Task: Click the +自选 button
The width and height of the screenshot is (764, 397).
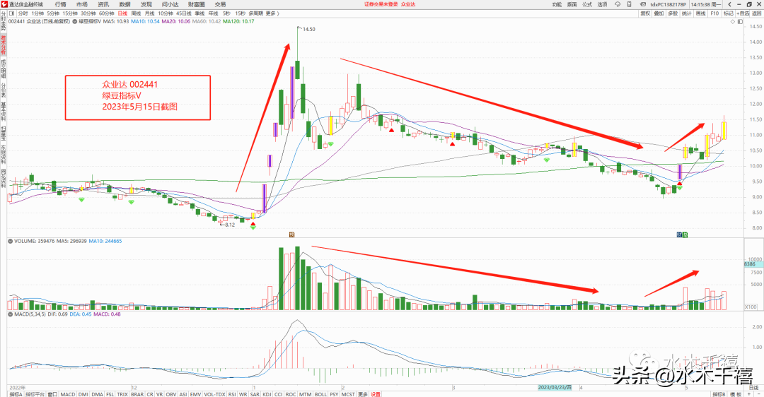Action: [x=743, y=13]
